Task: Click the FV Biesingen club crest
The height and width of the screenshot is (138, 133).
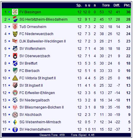Action: 15,12
